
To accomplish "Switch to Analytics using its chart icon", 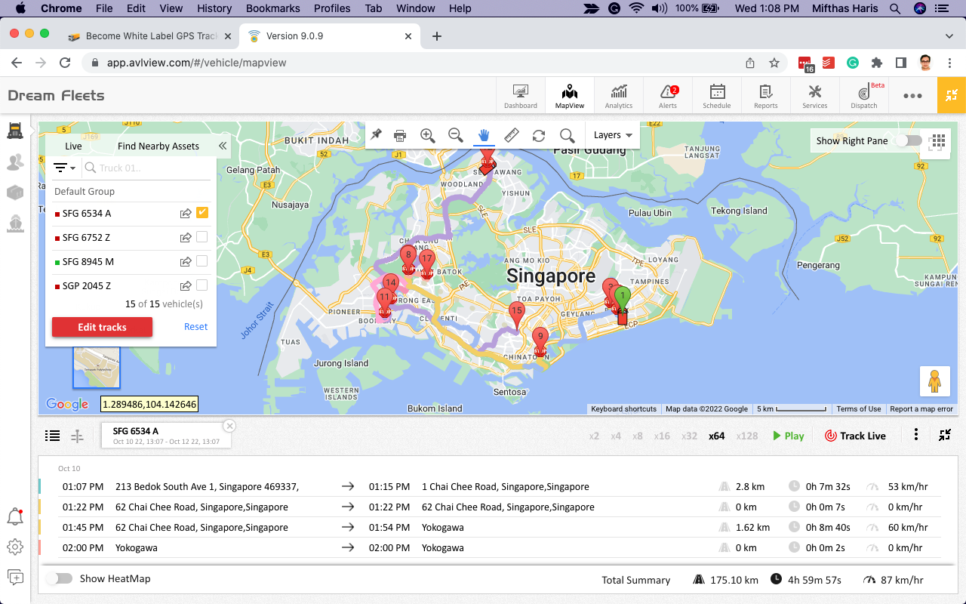I will click(x=618, y=95).
